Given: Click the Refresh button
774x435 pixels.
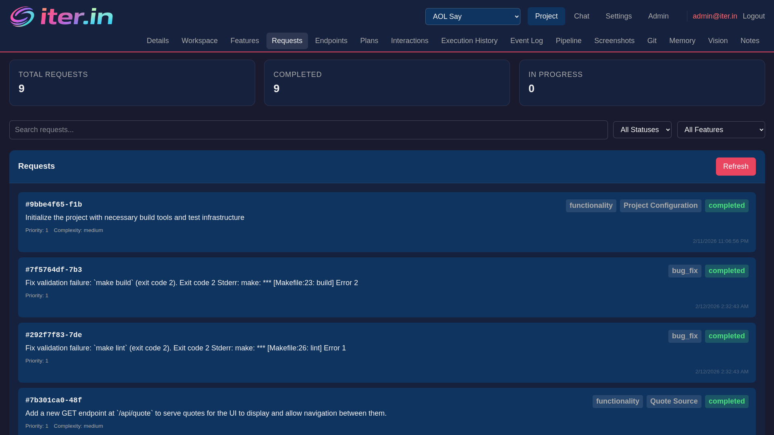Looking at the screenshot, I should click(x=736, y=166).
